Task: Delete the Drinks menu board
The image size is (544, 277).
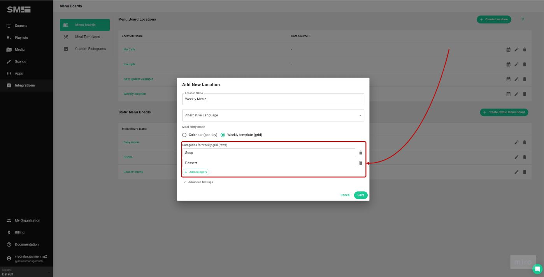Action: tap(525, 157)
